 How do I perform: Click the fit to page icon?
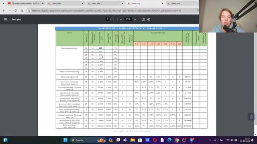tap(143, 19)
